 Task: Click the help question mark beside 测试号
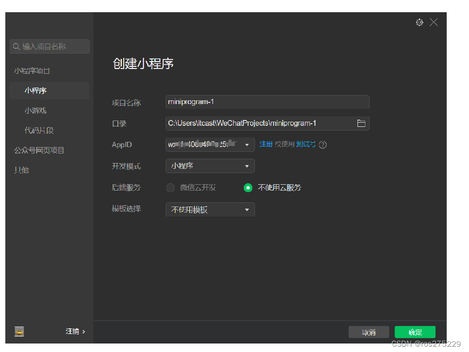(323, 144)
